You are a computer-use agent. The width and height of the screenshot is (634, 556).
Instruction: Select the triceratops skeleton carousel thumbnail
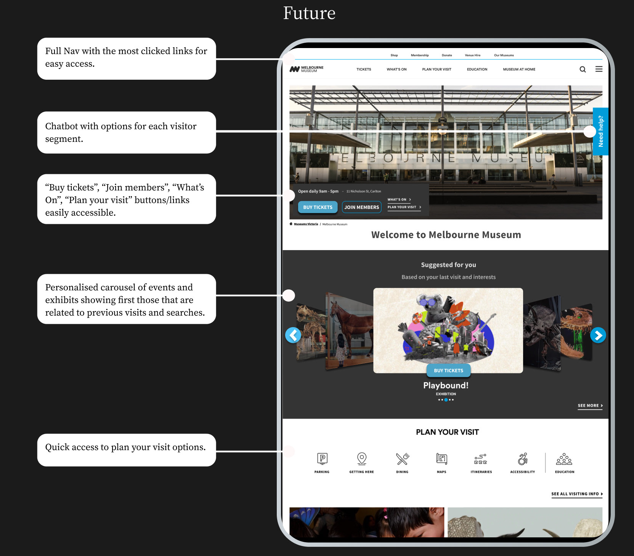coord(542,333)
